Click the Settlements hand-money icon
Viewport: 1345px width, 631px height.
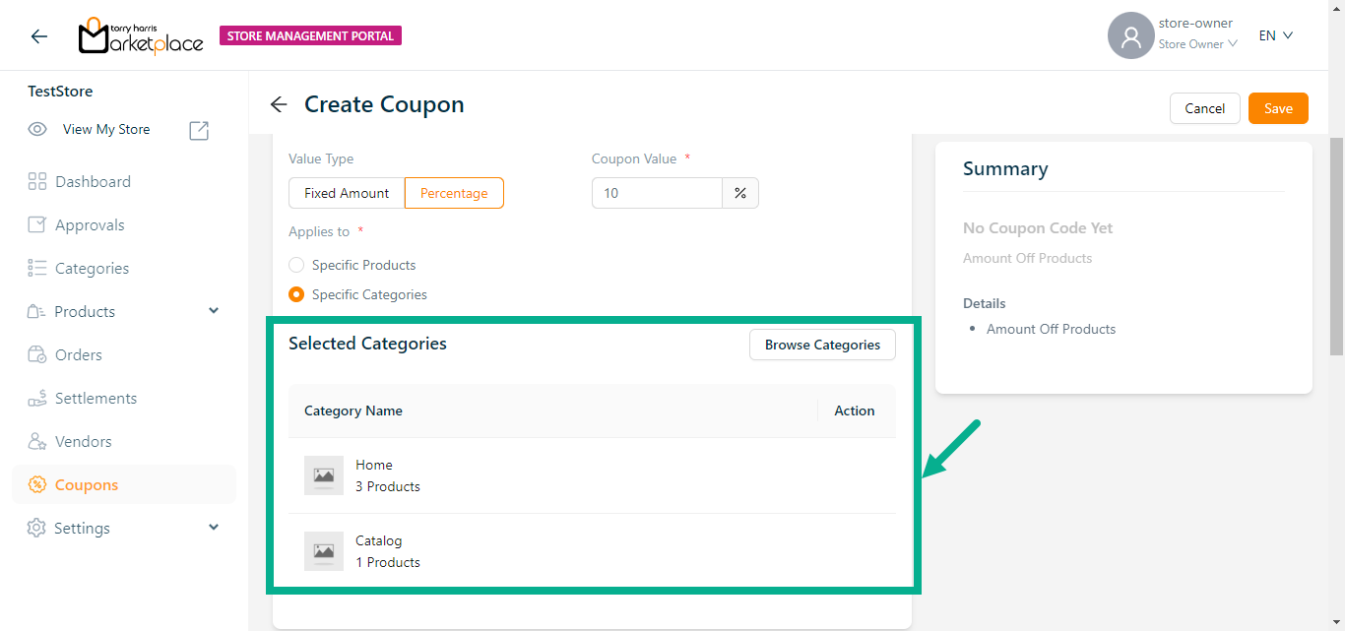pyautogui.click(x=37, y=398)
